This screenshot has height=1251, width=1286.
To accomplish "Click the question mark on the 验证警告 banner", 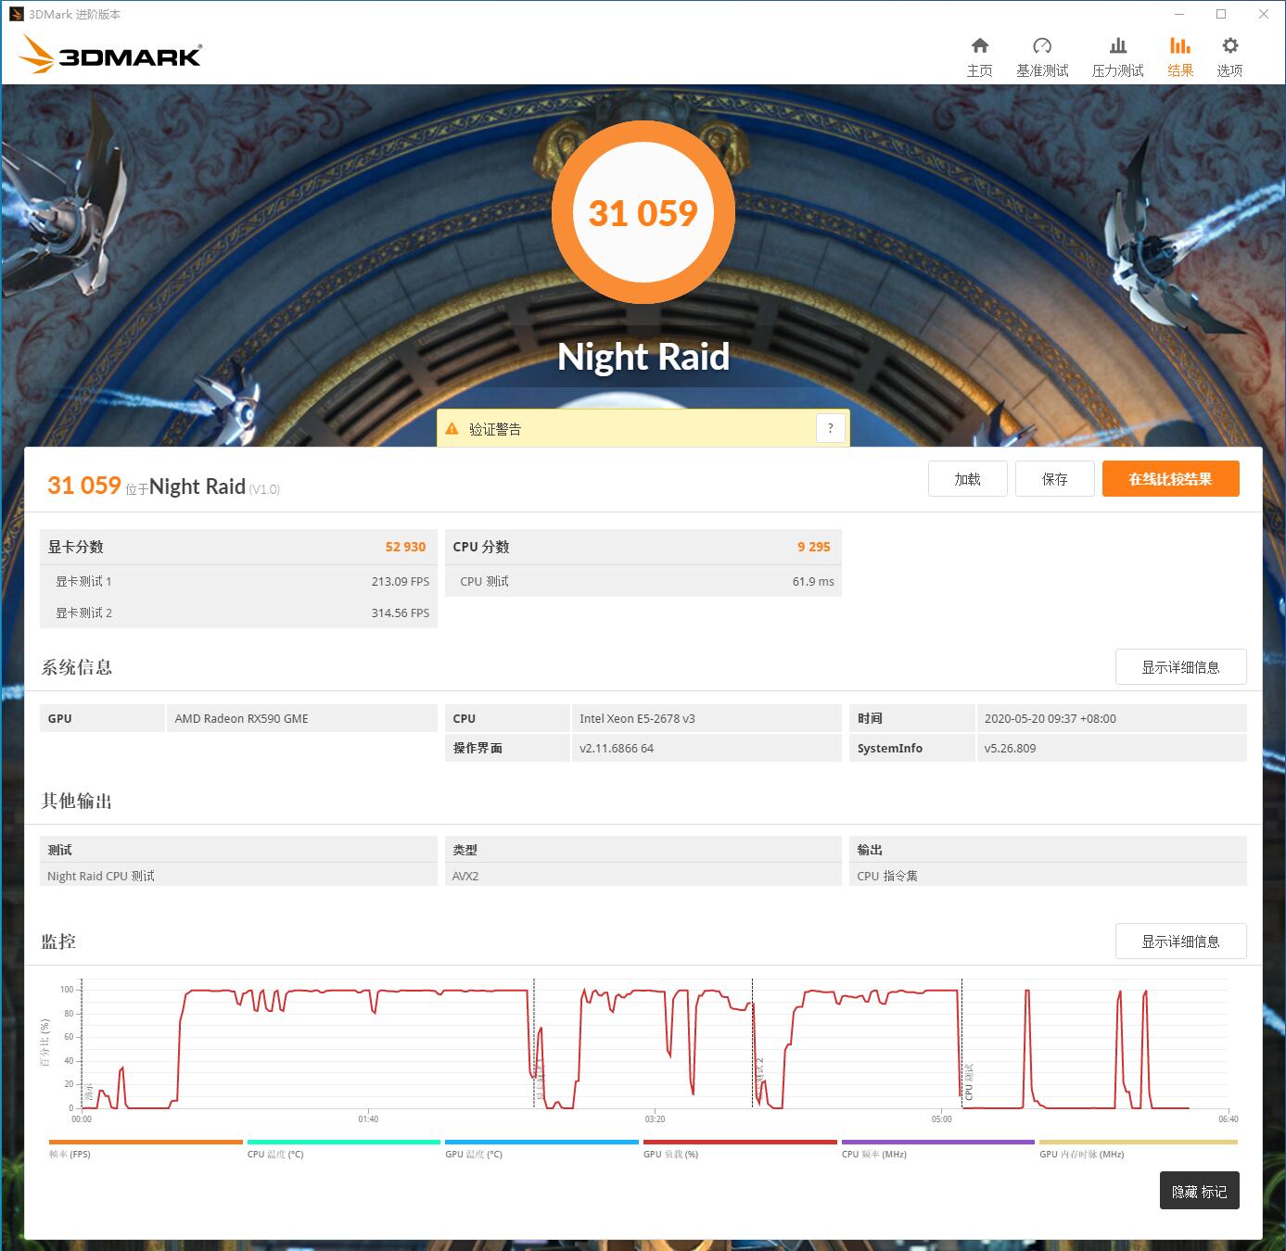I will (x=830, y=428).
